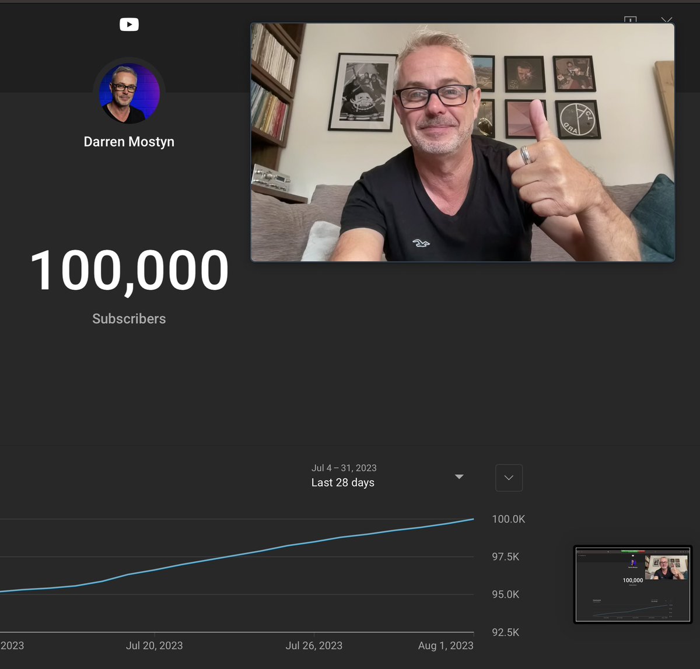Click the chevron-down expander button beside date range
Screen dimensions: 700x669
509,478
